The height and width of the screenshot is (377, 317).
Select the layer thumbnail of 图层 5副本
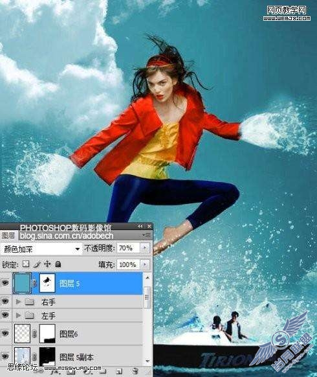point(23,356)
